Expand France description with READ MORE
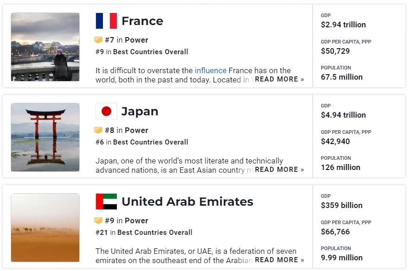The height and width of the screenshot is (271, 408). pos(279,79)
